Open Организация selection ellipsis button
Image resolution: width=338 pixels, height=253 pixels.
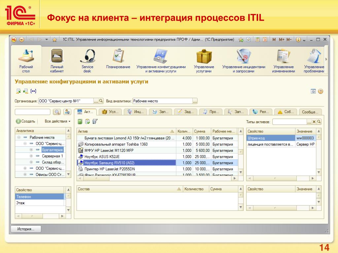pos(96,101)
